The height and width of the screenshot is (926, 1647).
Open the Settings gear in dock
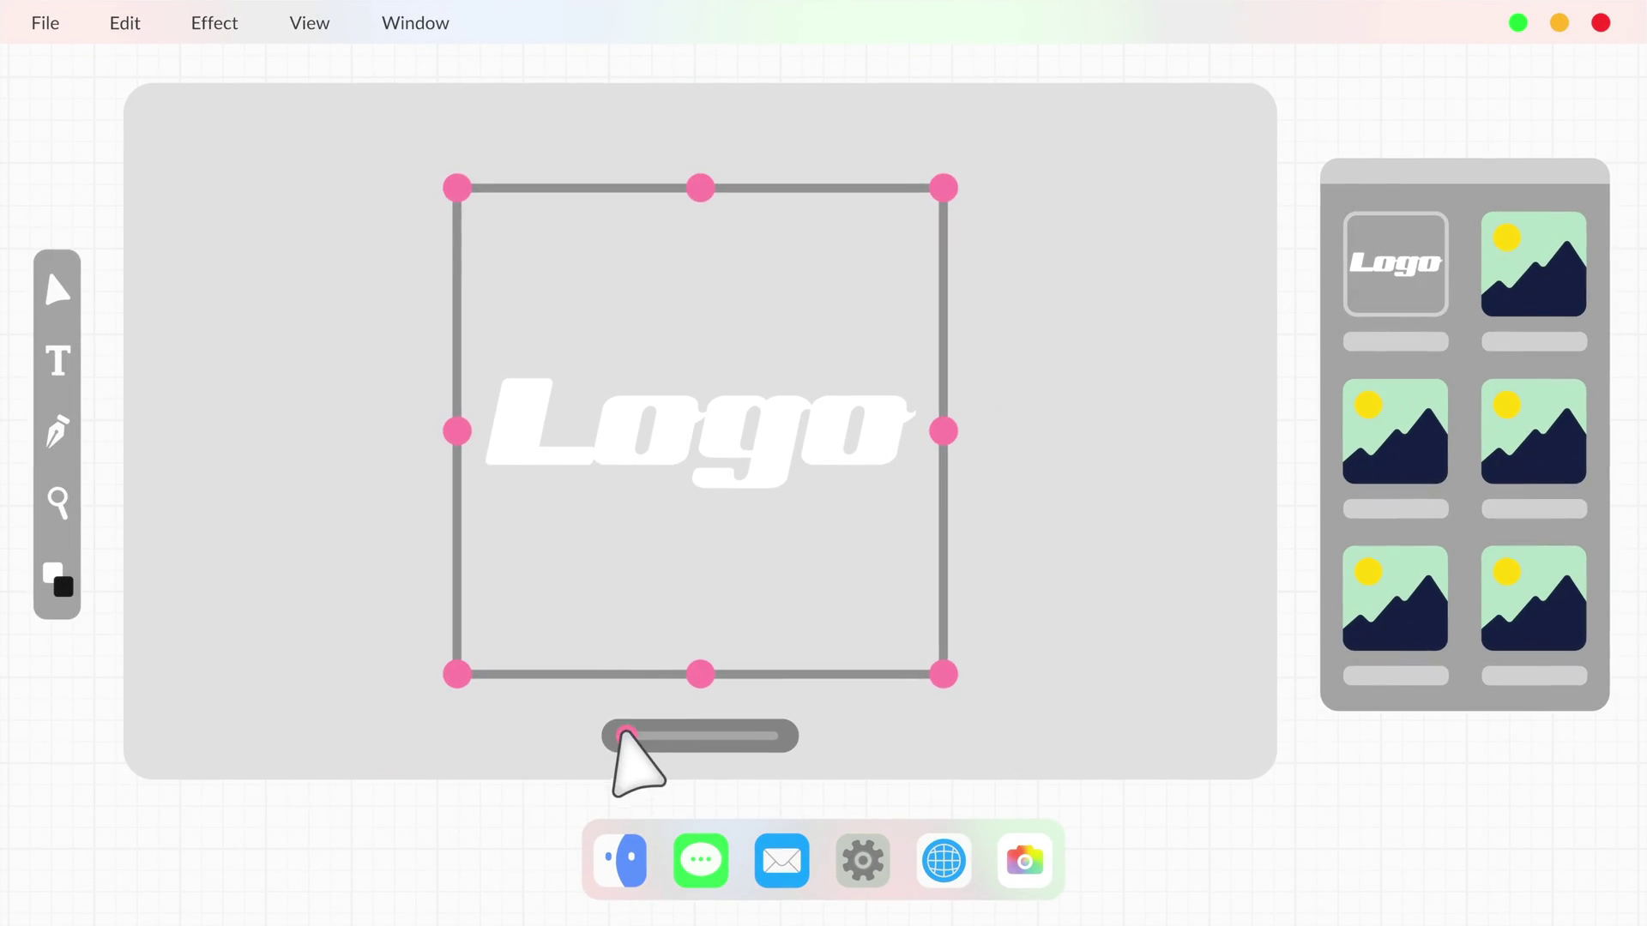click(862, 860)
